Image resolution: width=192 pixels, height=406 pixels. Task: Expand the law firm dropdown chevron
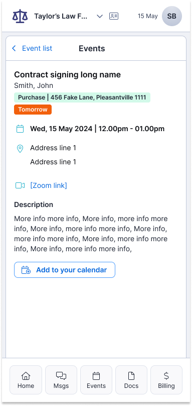click(99, 16)
